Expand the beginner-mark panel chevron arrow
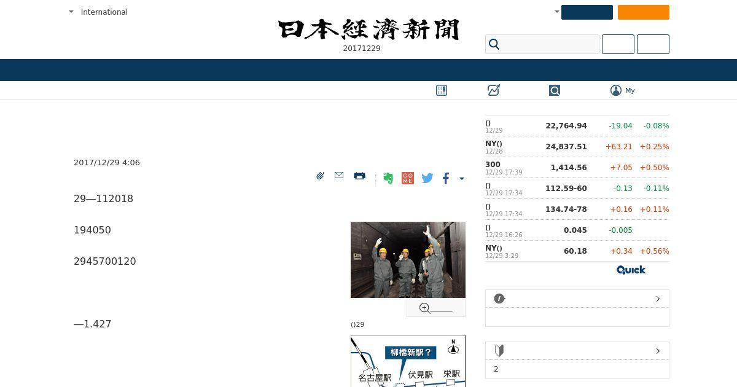Screen dimensions: 737x387 (658, 351)
